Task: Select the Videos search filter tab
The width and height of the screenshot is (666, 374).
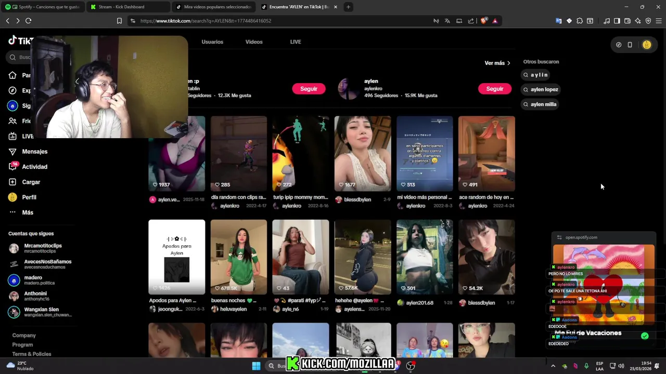Action: point(254,42)
